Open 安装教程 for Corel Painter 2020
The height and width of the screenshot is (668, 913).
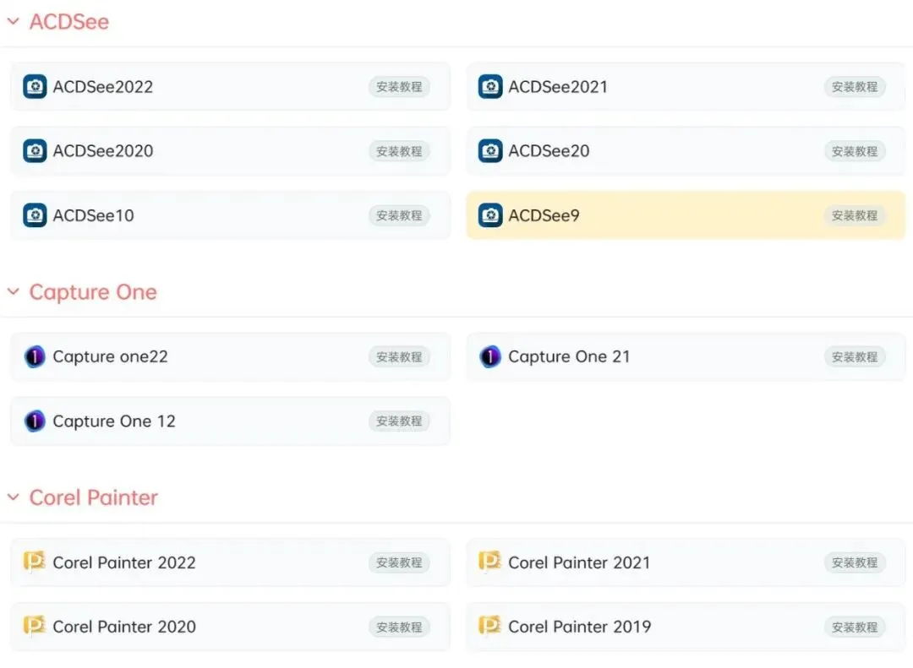399,627
